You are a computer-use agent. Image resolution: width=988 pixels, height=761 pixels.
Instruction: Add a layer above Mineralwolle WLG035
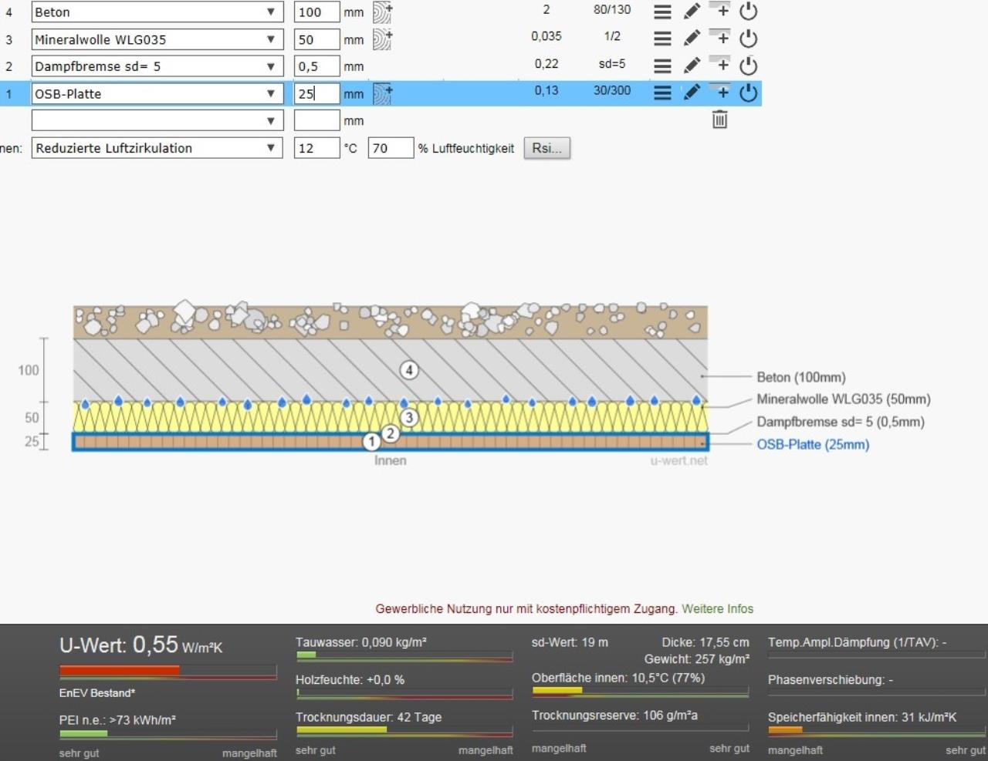click(x=719, y=37)
